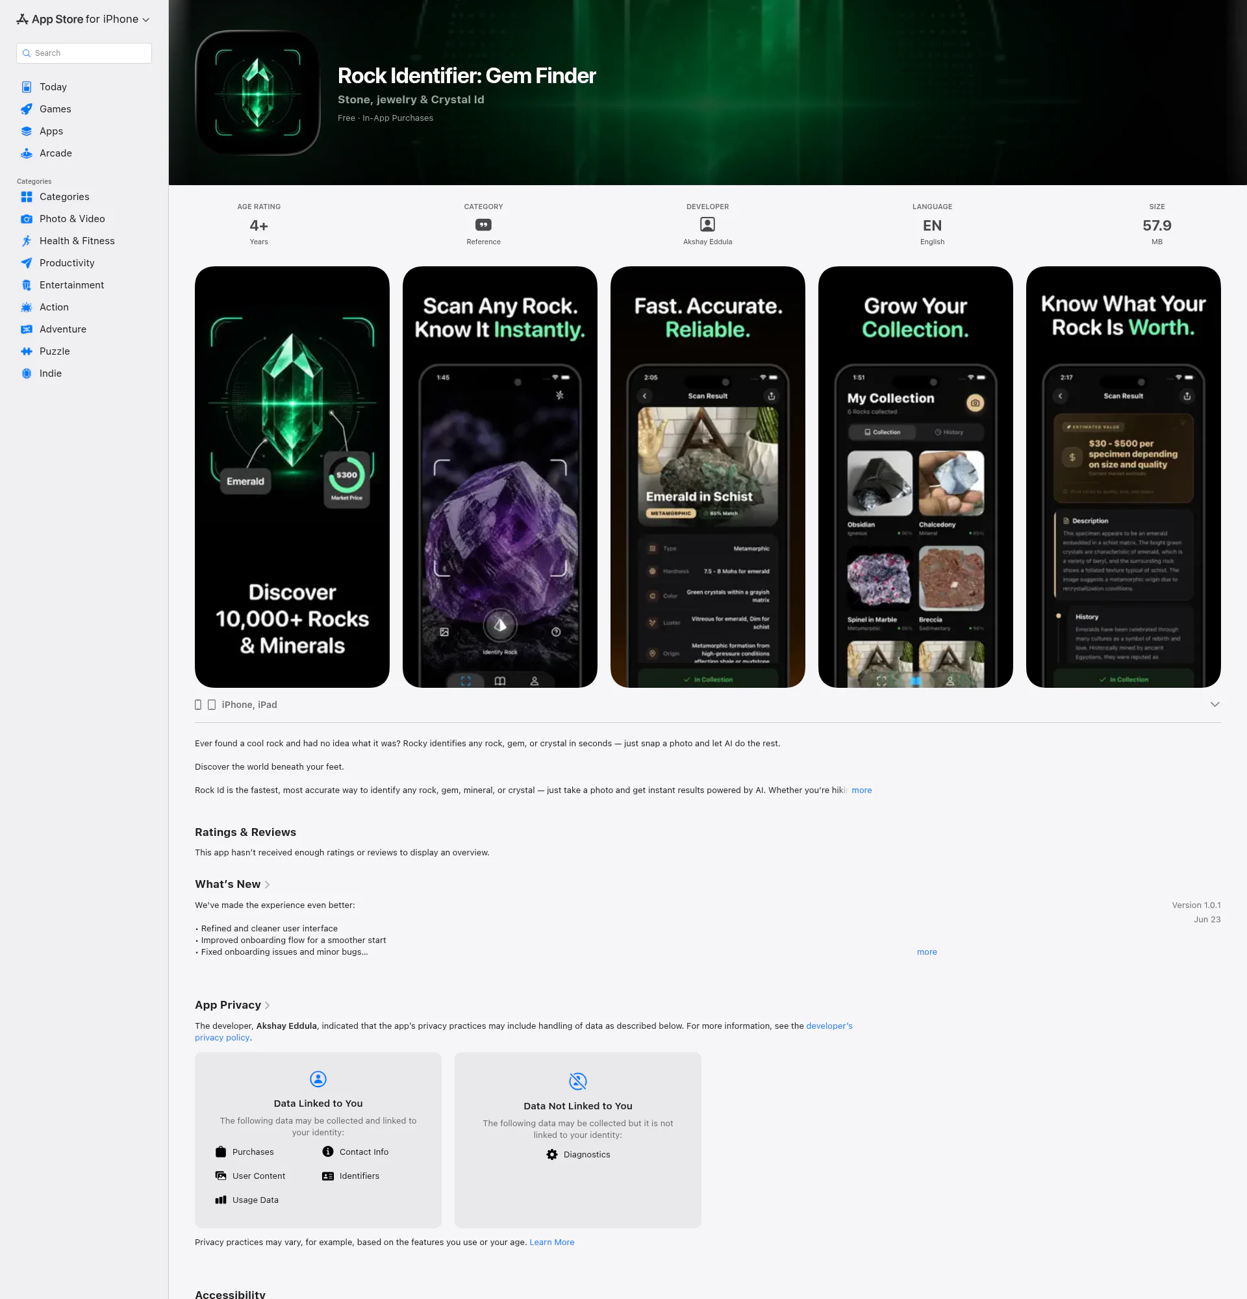Screen dimensions: 1247x1299
Task: Click the Diagnostics gear icon
Action: click(552, 1155)
